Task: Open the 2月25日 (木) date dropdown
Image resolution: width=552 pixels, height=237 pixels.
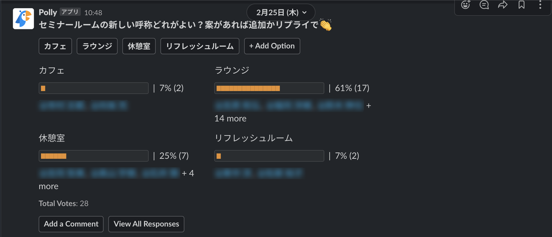Action: (281, 12)
